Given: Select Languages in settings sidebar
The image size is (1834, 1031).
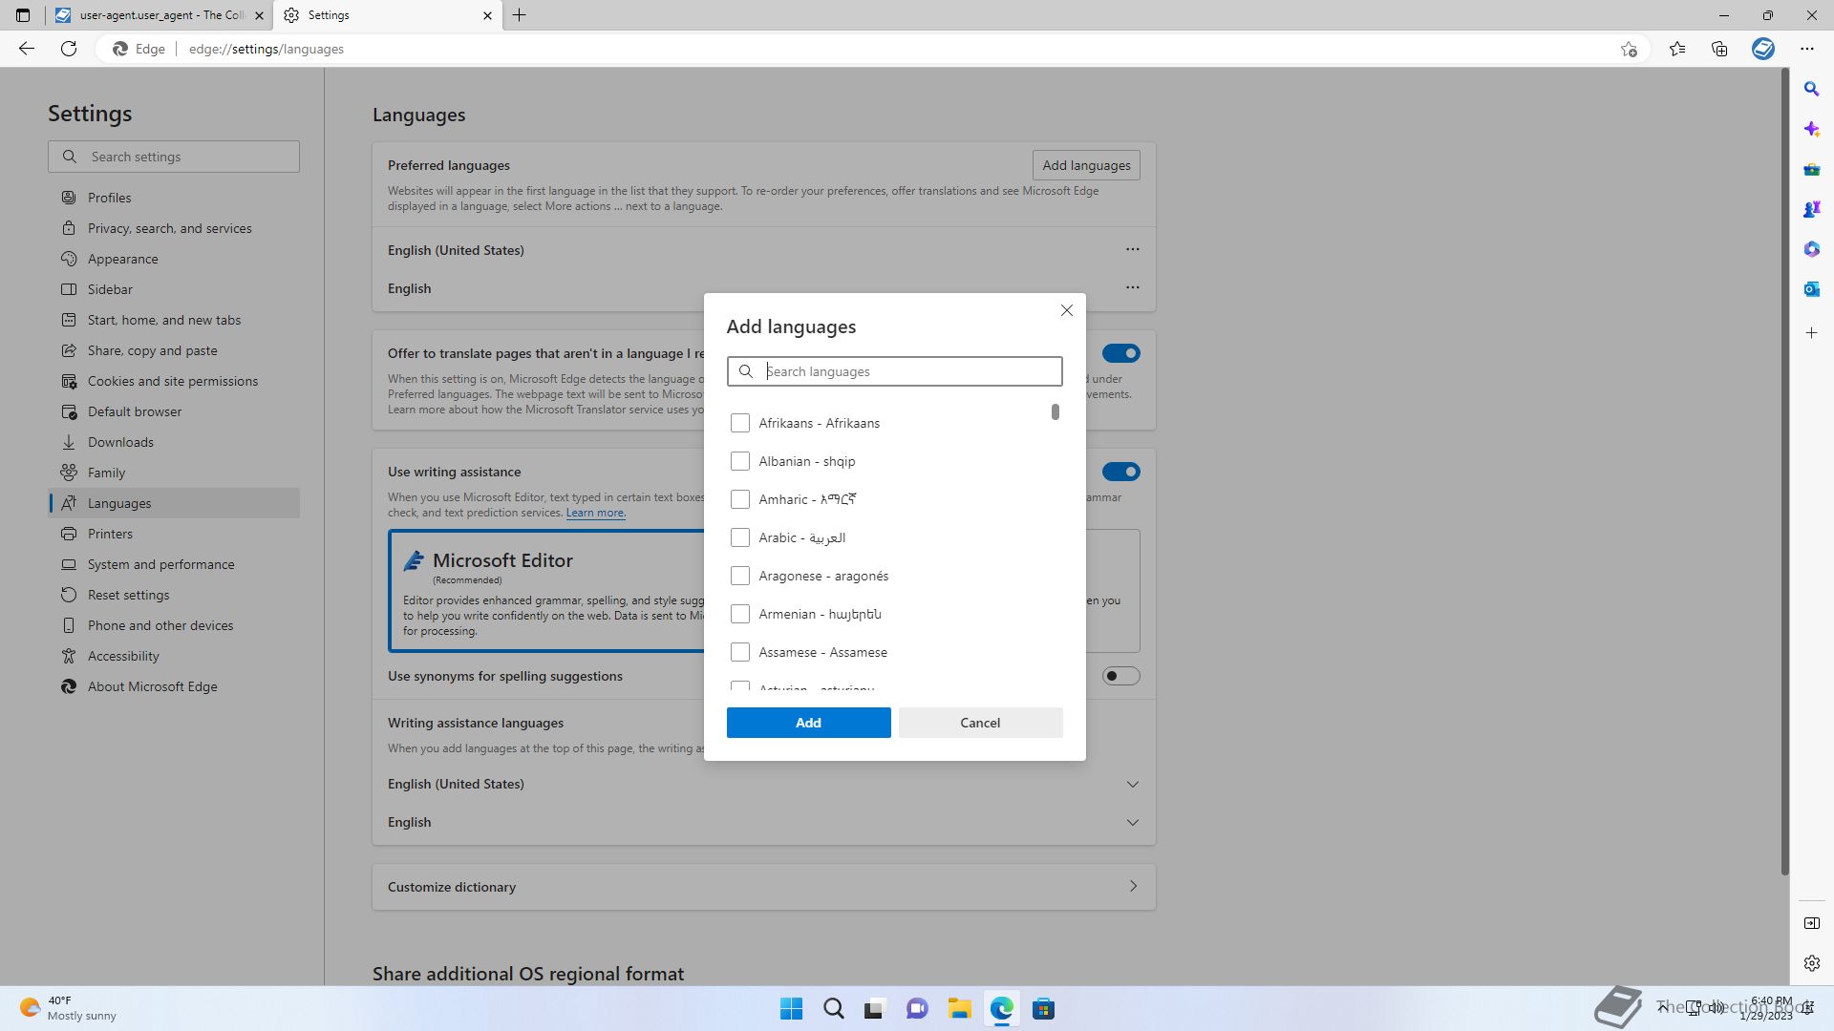Looking at the screenshot, I should coord(174,503).
